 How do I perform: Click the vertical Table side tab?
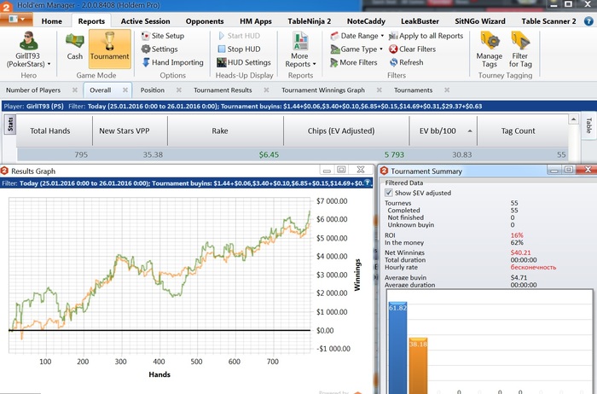(x=588, y=125)
